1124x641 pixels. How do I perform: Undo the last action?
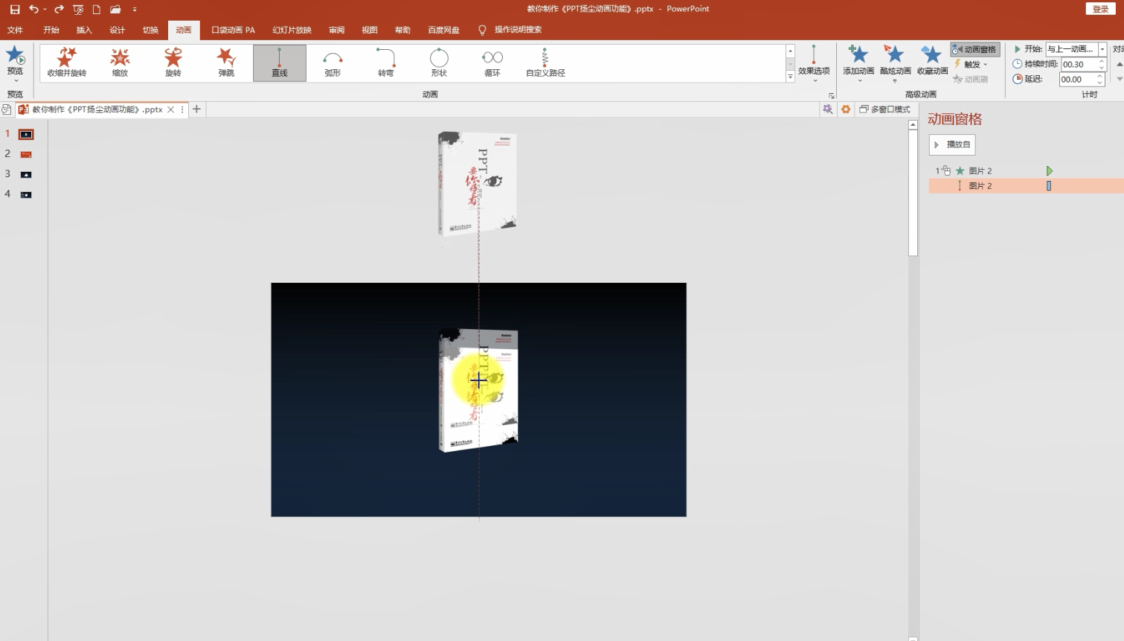point(33,10)
